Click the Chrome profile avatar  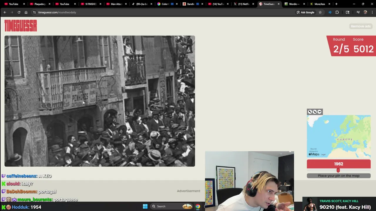pos(365,12)
